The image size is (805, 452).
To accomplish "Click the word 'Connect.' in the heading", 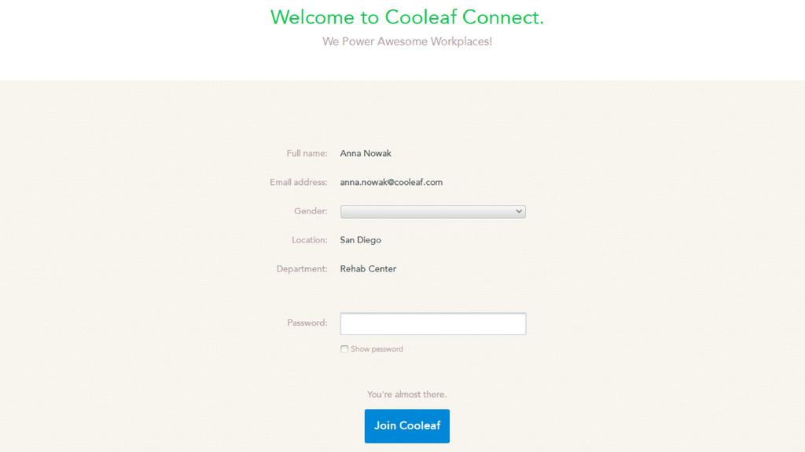I will 503,17.
